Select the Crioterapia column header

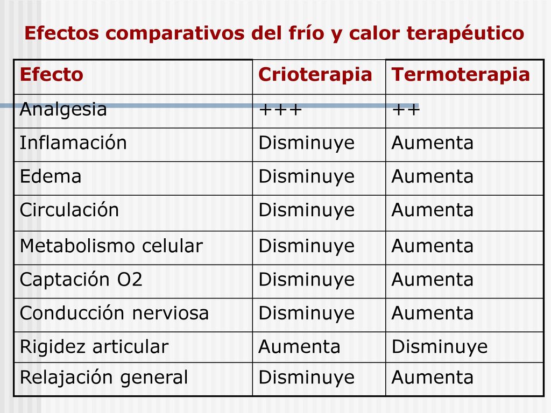click(x=315, y=75)
